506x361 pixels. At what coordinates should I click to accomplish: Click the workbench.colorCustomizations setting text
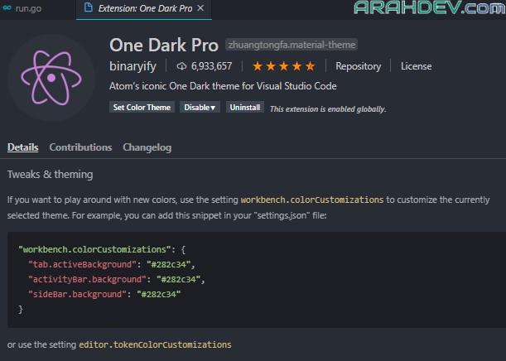point(311,200)
